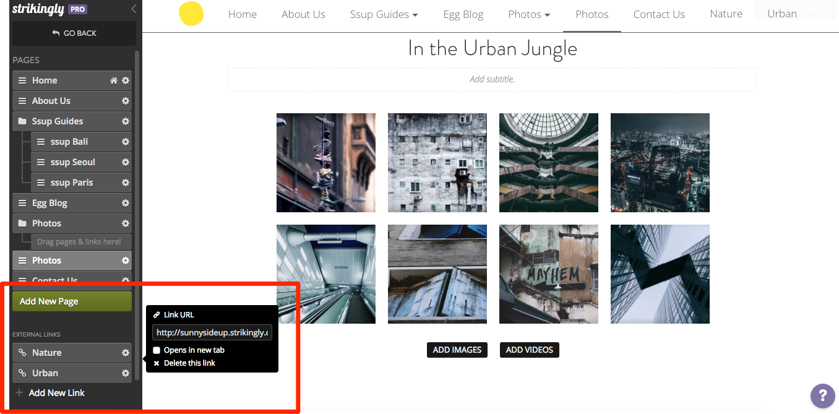Click the folder icon on Photos folder row
839x414 pixels.
[22, 223]
